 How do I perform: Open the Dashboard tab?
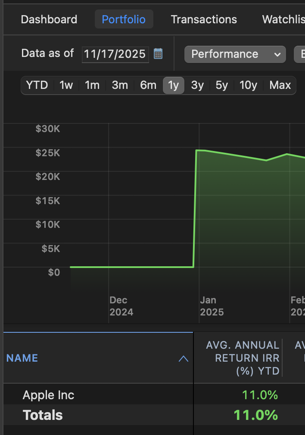tap(49, 19)
